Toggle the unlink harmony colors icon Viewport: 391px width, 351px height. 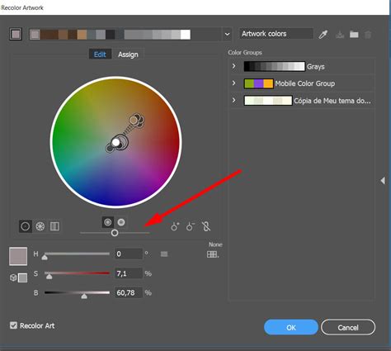pos(205,226)
